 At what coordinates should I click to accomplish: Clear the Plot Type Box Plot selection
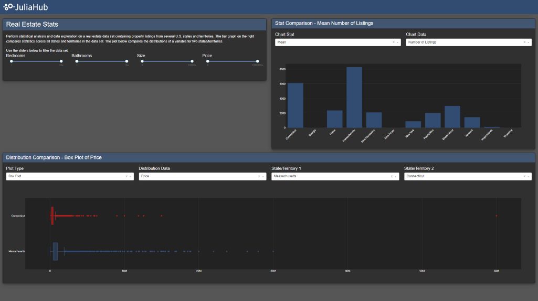(x=126, y=177)
